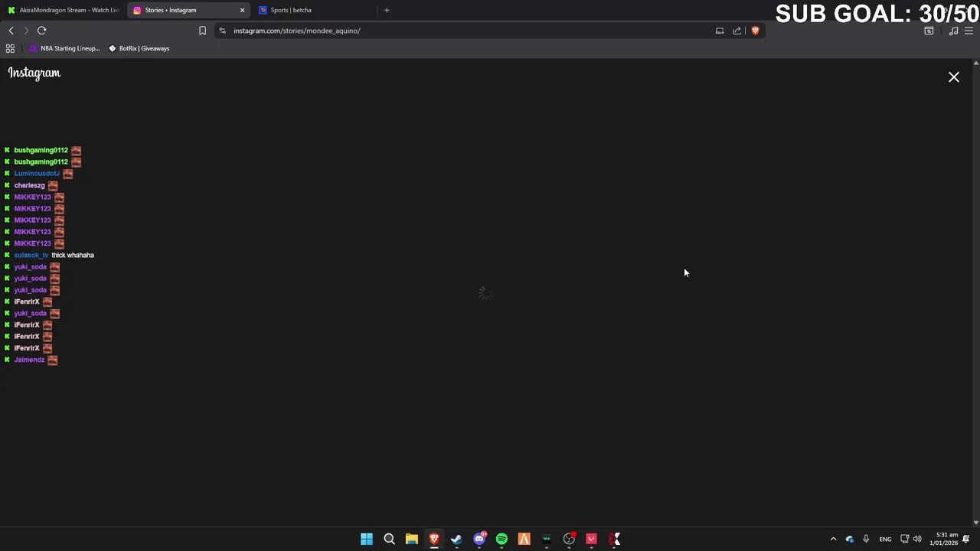
Task: Open File Explorer from taskbar
Action: (412, 539)
